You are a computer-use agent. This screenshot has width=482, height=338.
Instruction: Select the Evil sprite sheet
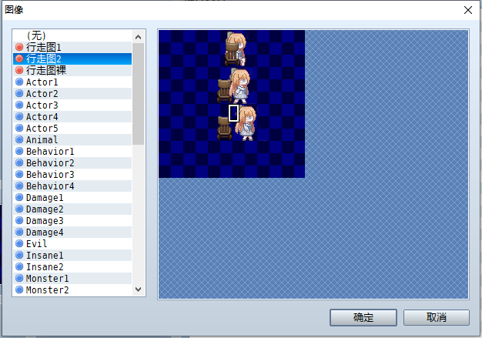click(x=72, y=243)
